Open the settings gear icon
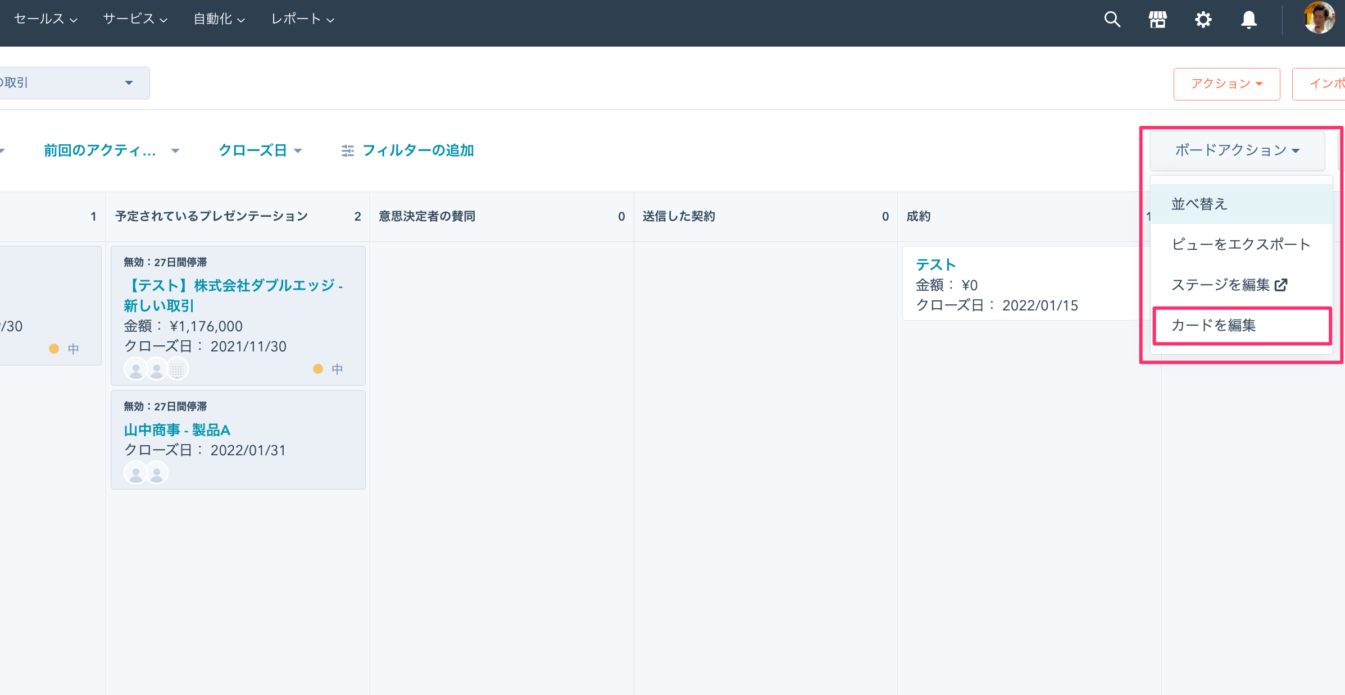The height and width of the screenshot is (695, 1345). pyautogui.click(x=1203, y=20)
